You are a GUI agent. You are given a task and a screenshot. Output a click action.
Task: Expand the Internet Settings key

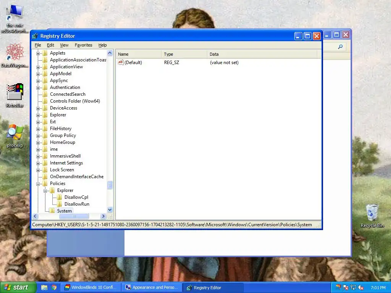coord(38,163)
